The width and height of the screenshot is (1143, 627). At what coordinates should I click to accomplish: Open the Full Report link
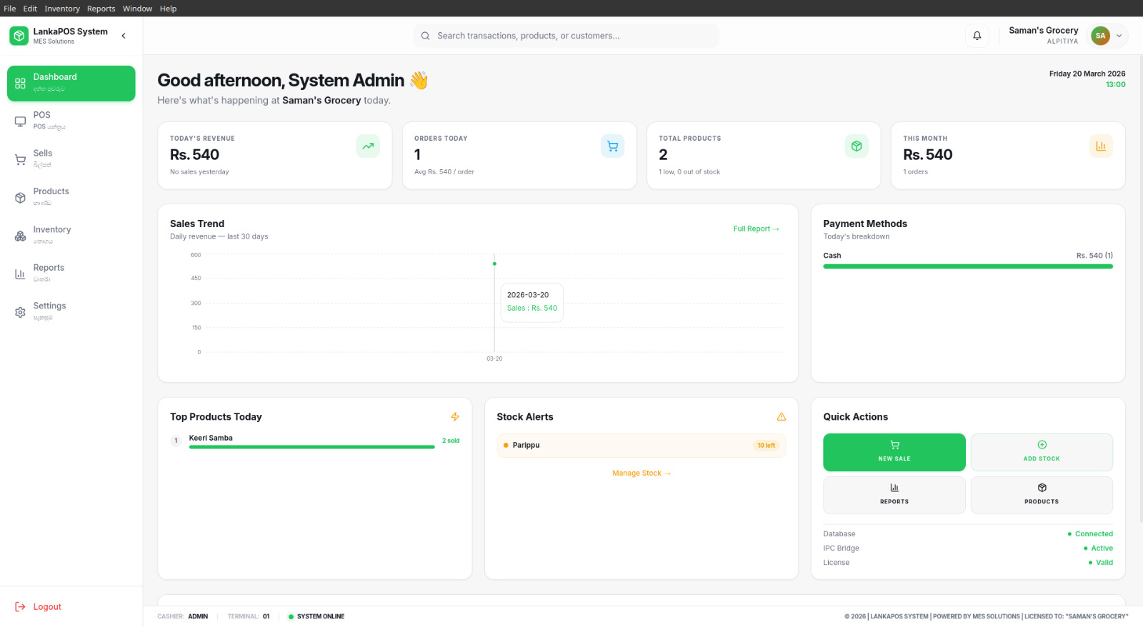click(x=757, y=229)
